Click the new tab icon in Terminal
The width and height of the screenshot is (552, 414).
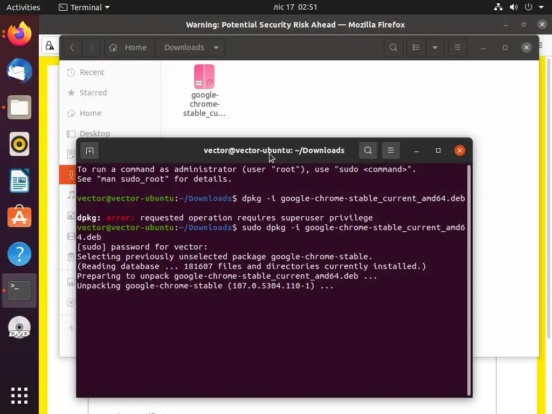(x=89, y=151)
